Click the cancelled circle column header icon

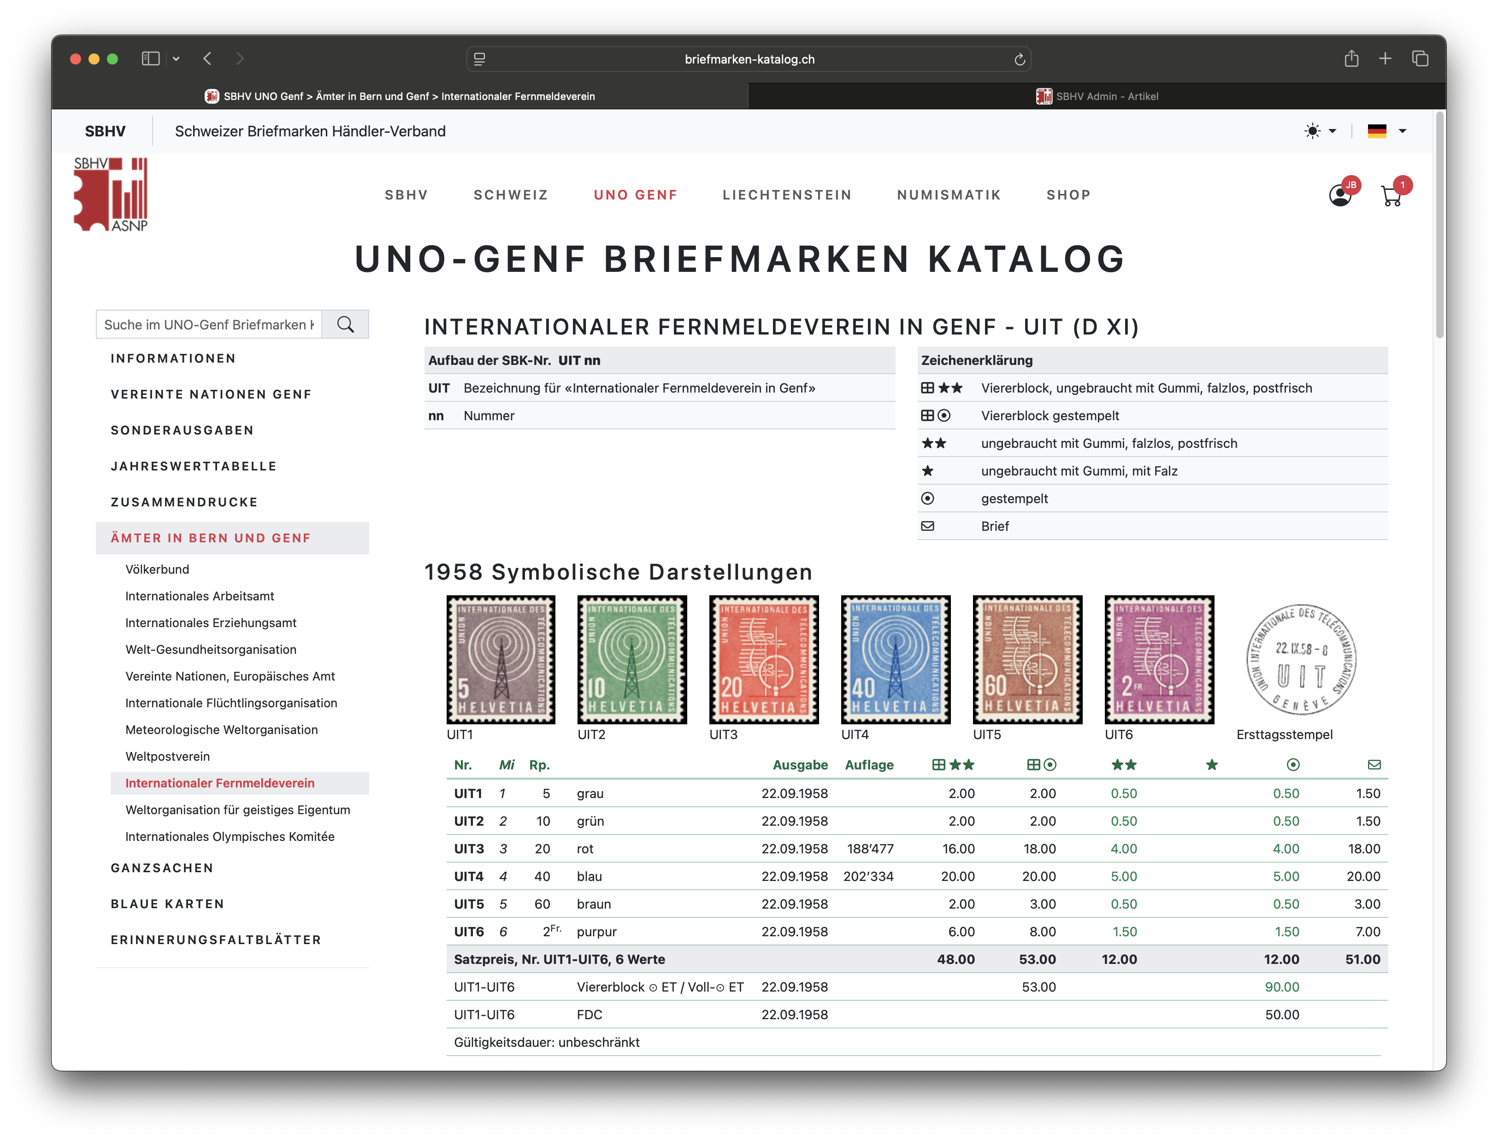1292,765
